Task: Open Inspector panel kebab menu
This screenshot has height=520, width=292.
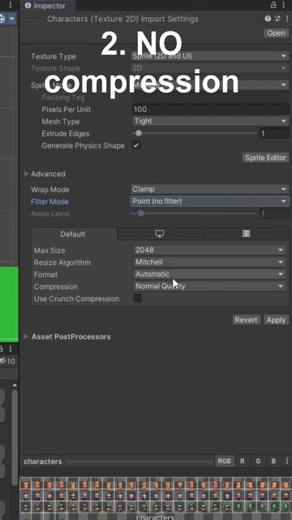Action: [284, 5]
